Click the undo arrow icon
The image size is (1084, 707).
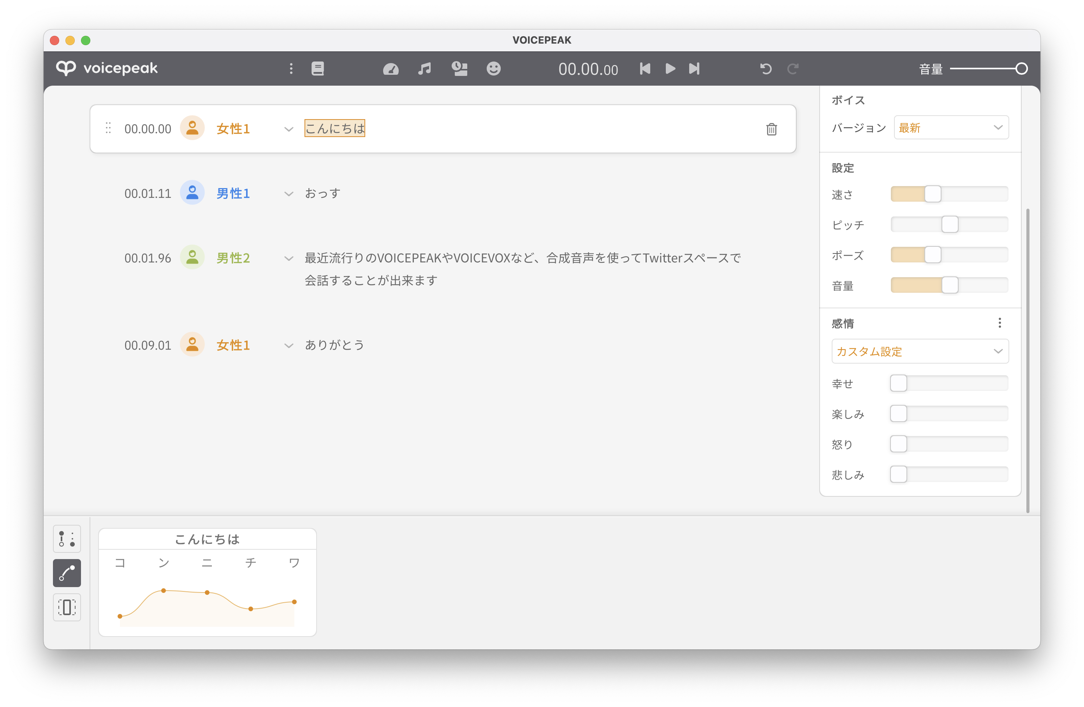pyautogui.click(x=765, y=69)
